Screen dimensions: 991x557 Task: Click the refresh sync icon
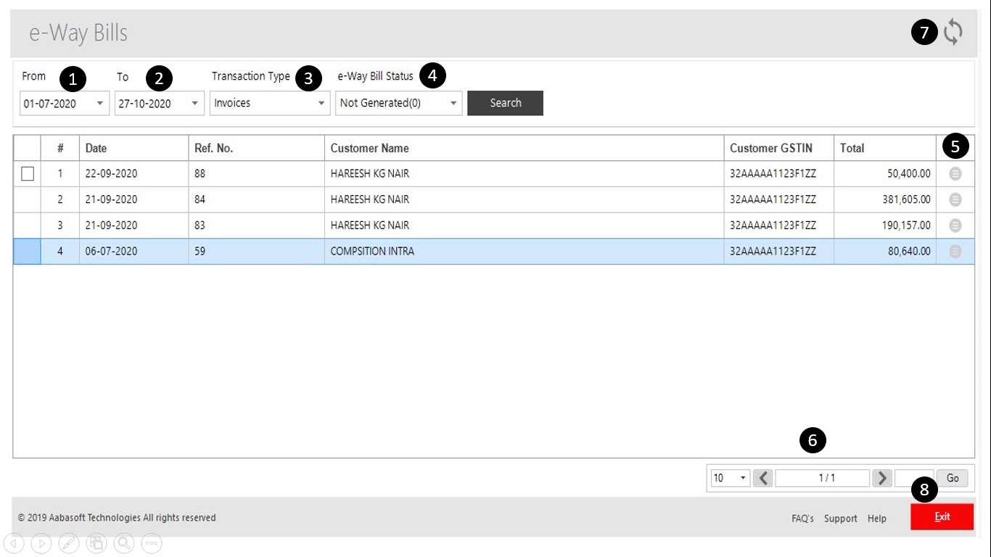(953, 32)
